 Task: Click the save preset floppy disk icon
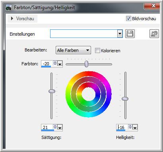pos(130,34)
